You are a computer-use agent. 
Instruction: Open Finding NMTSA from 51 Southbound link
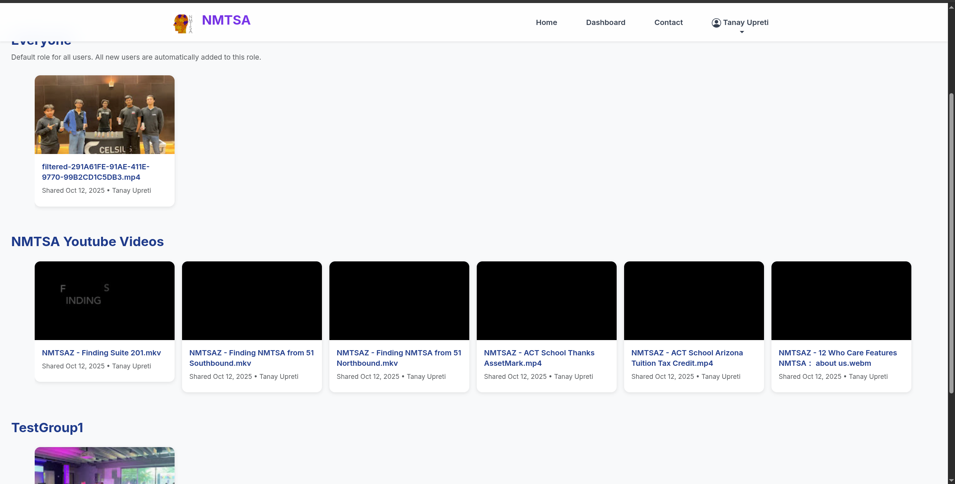coord(251,358)
